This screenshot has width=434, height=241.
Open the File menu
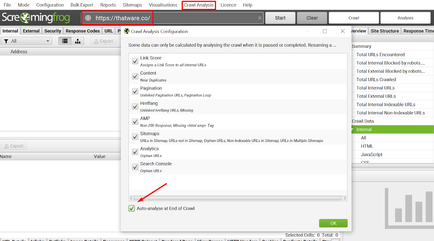click(x=7, y=5)
